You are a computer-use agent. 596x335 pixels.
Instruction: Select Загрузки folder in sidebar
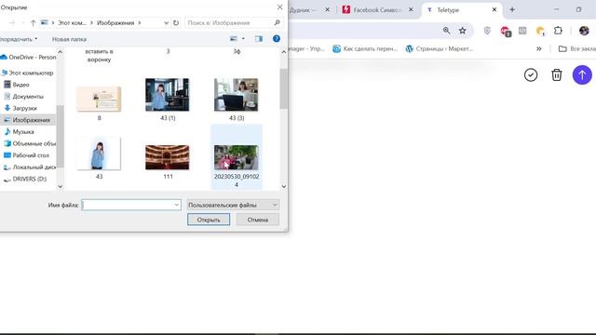click(x=20, y=108)
